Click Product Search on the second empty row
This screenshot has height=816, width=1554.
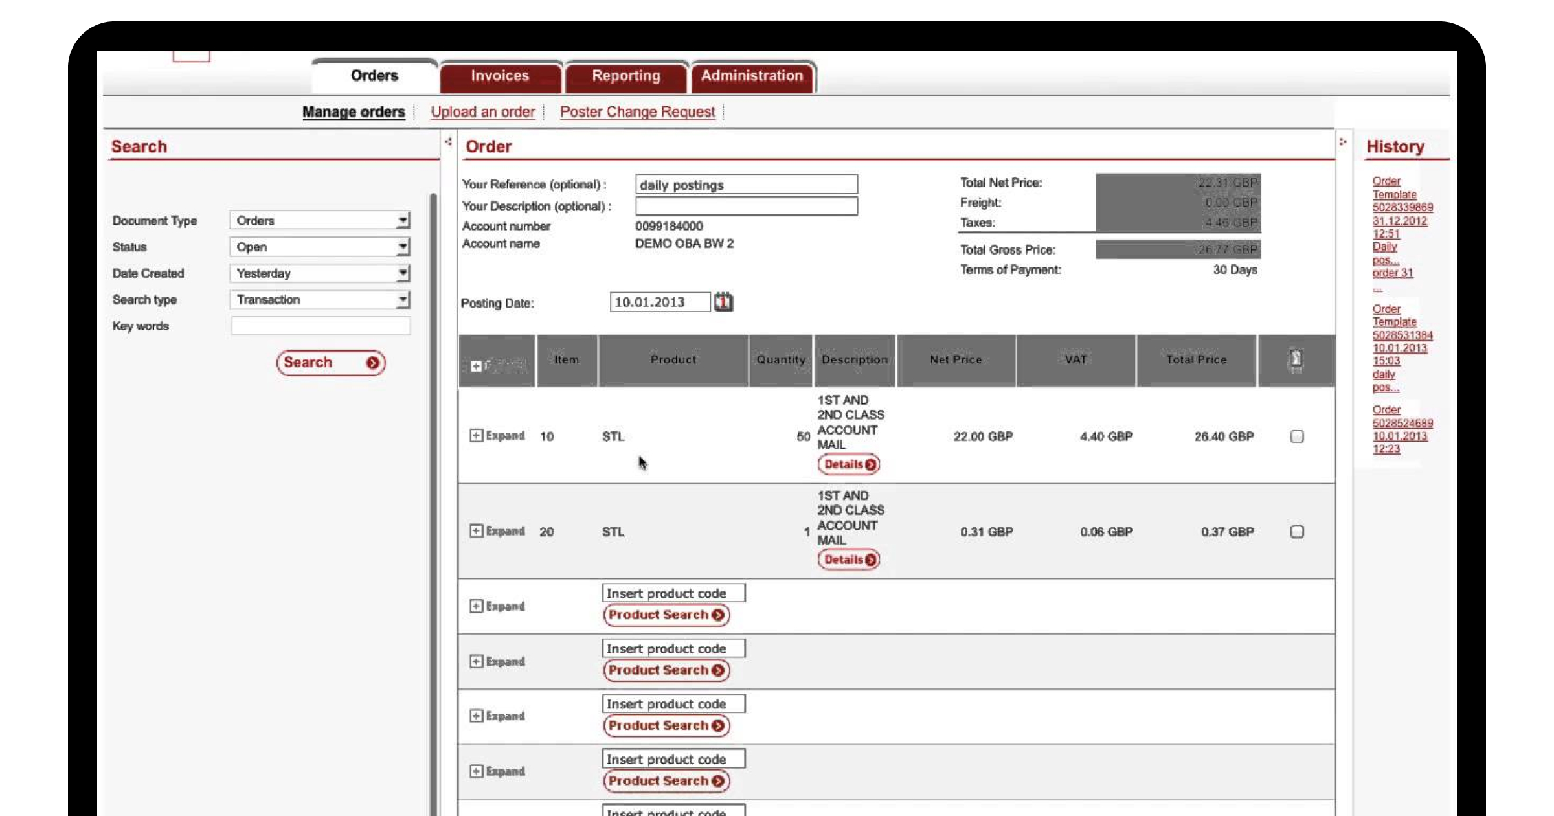(666, 670)
